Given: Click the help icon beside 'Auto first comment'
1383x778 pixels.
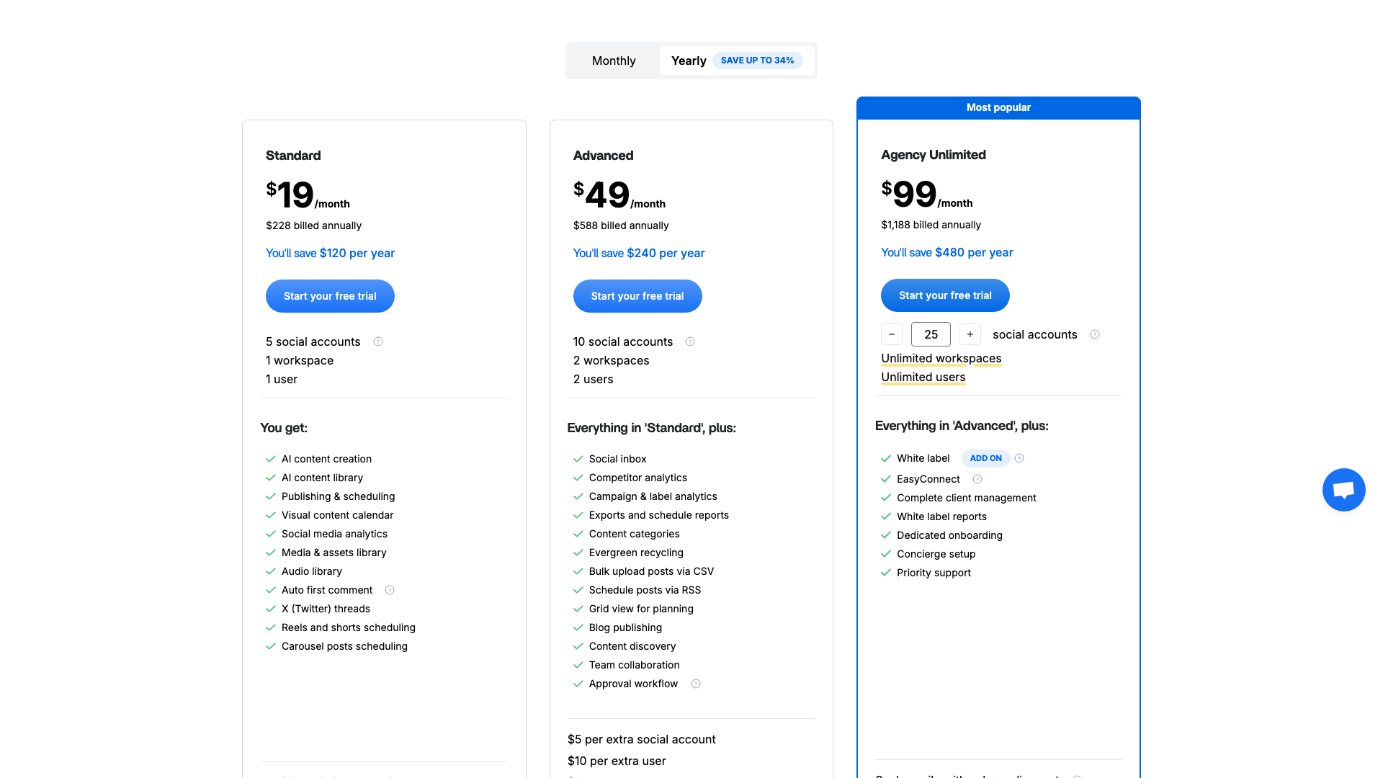Looking at the screenshot, I should [390, 590].
